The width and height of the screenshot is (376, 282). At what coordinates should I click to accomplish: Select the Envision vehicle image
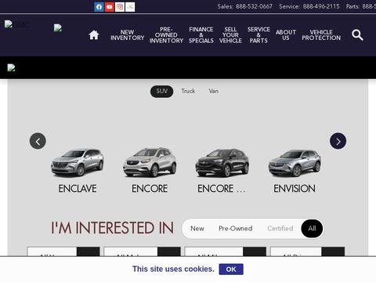pyautogui.click(x=295, y=163)
